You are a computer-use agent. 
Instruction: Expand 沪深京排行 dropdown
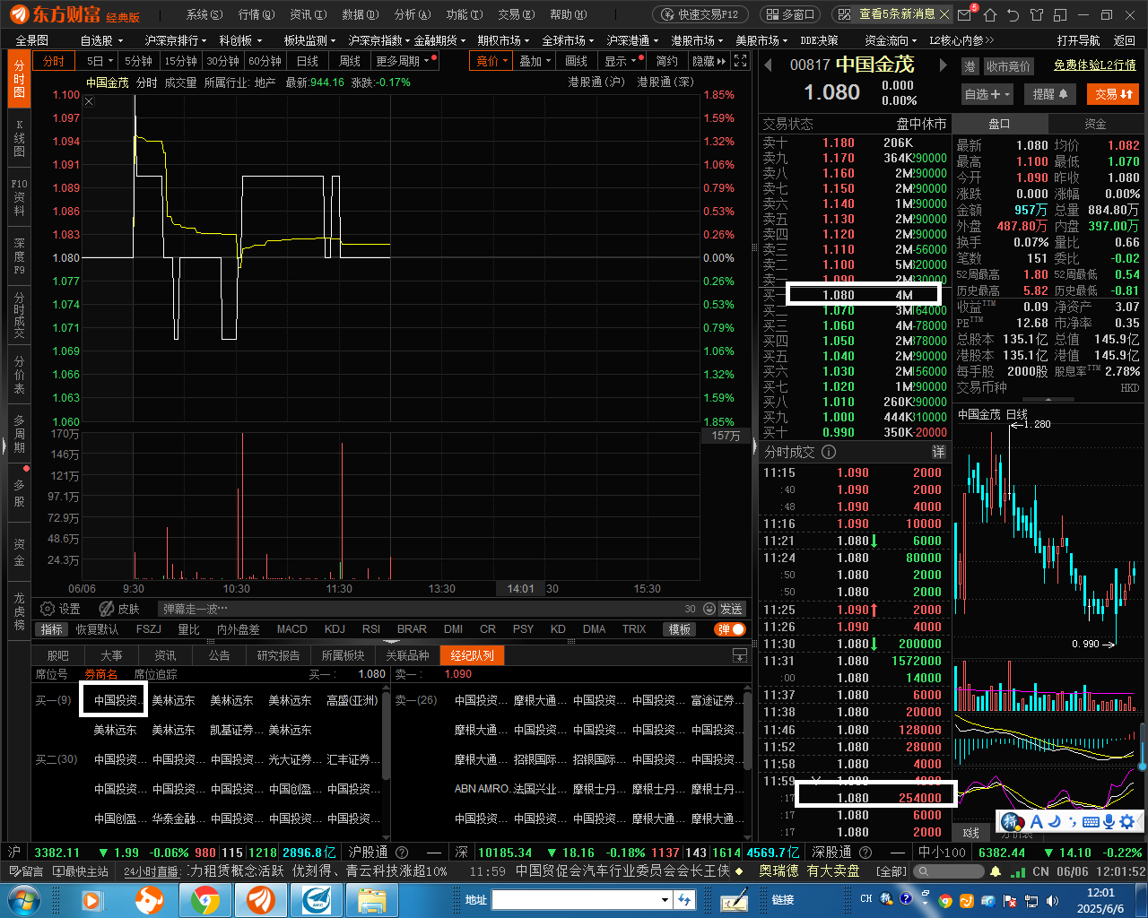176,40
